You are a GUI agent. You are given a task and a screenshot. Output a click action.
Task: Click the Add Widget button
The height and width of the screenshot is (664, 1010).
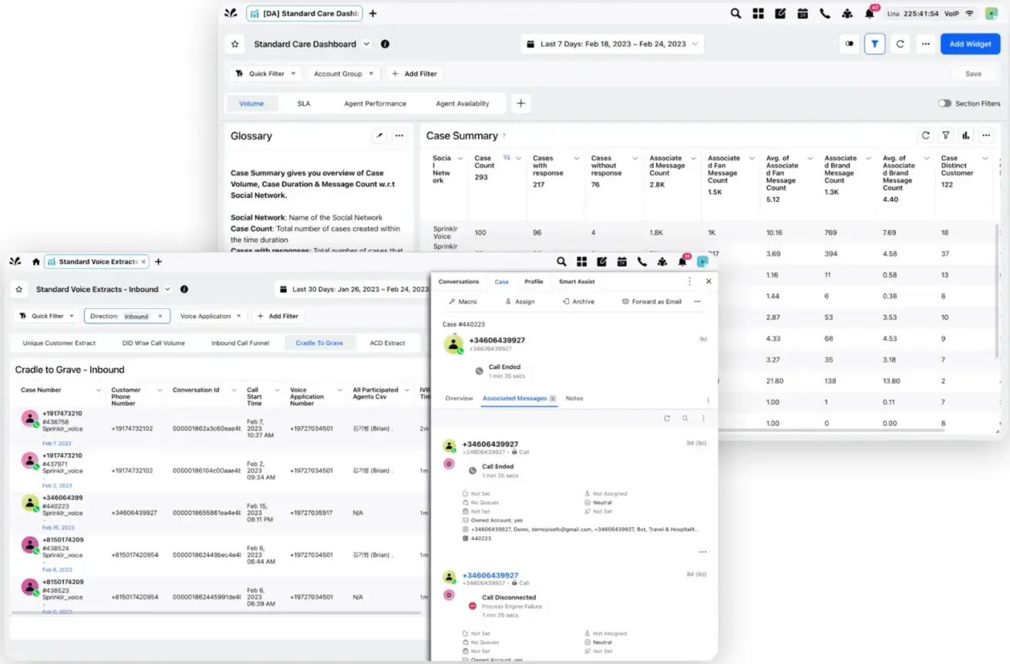point(970,44)
